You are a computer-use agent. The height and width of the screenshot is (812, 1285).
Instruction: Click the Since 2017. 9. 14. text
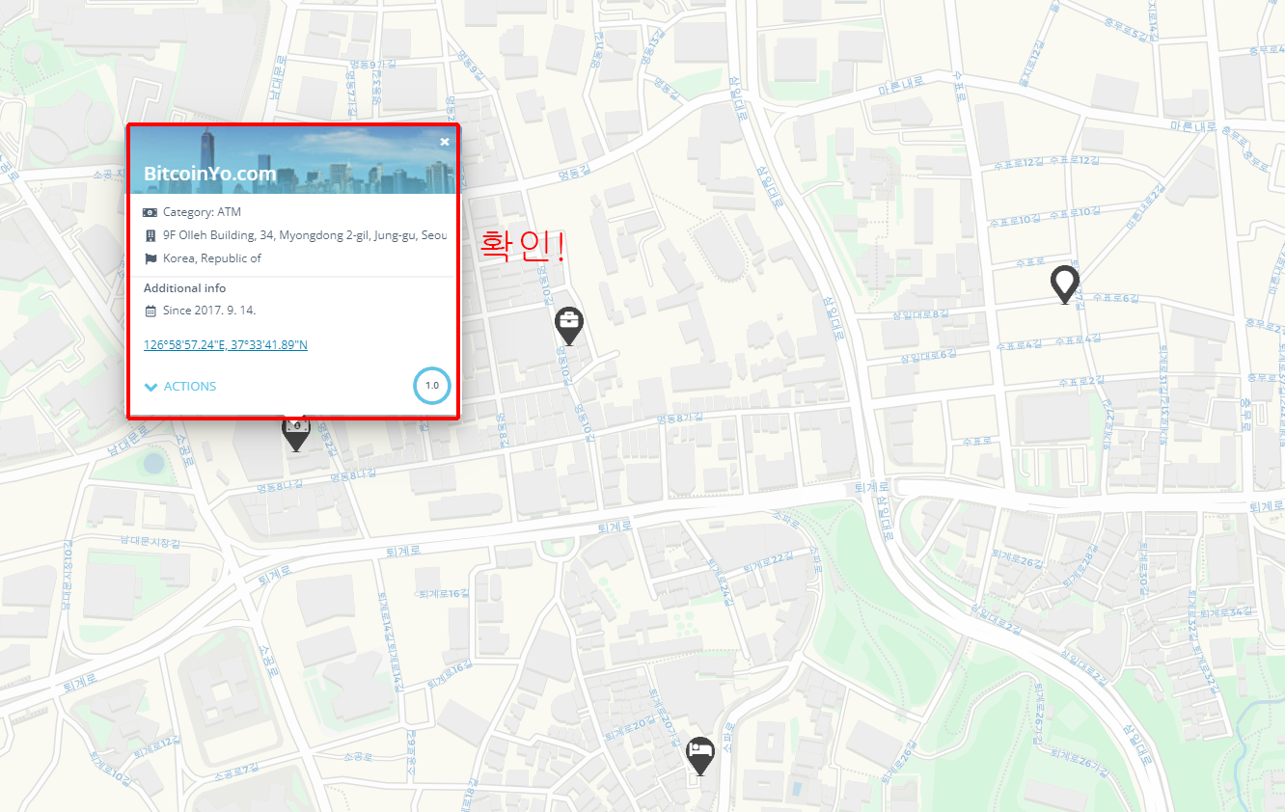coord(209,311)
